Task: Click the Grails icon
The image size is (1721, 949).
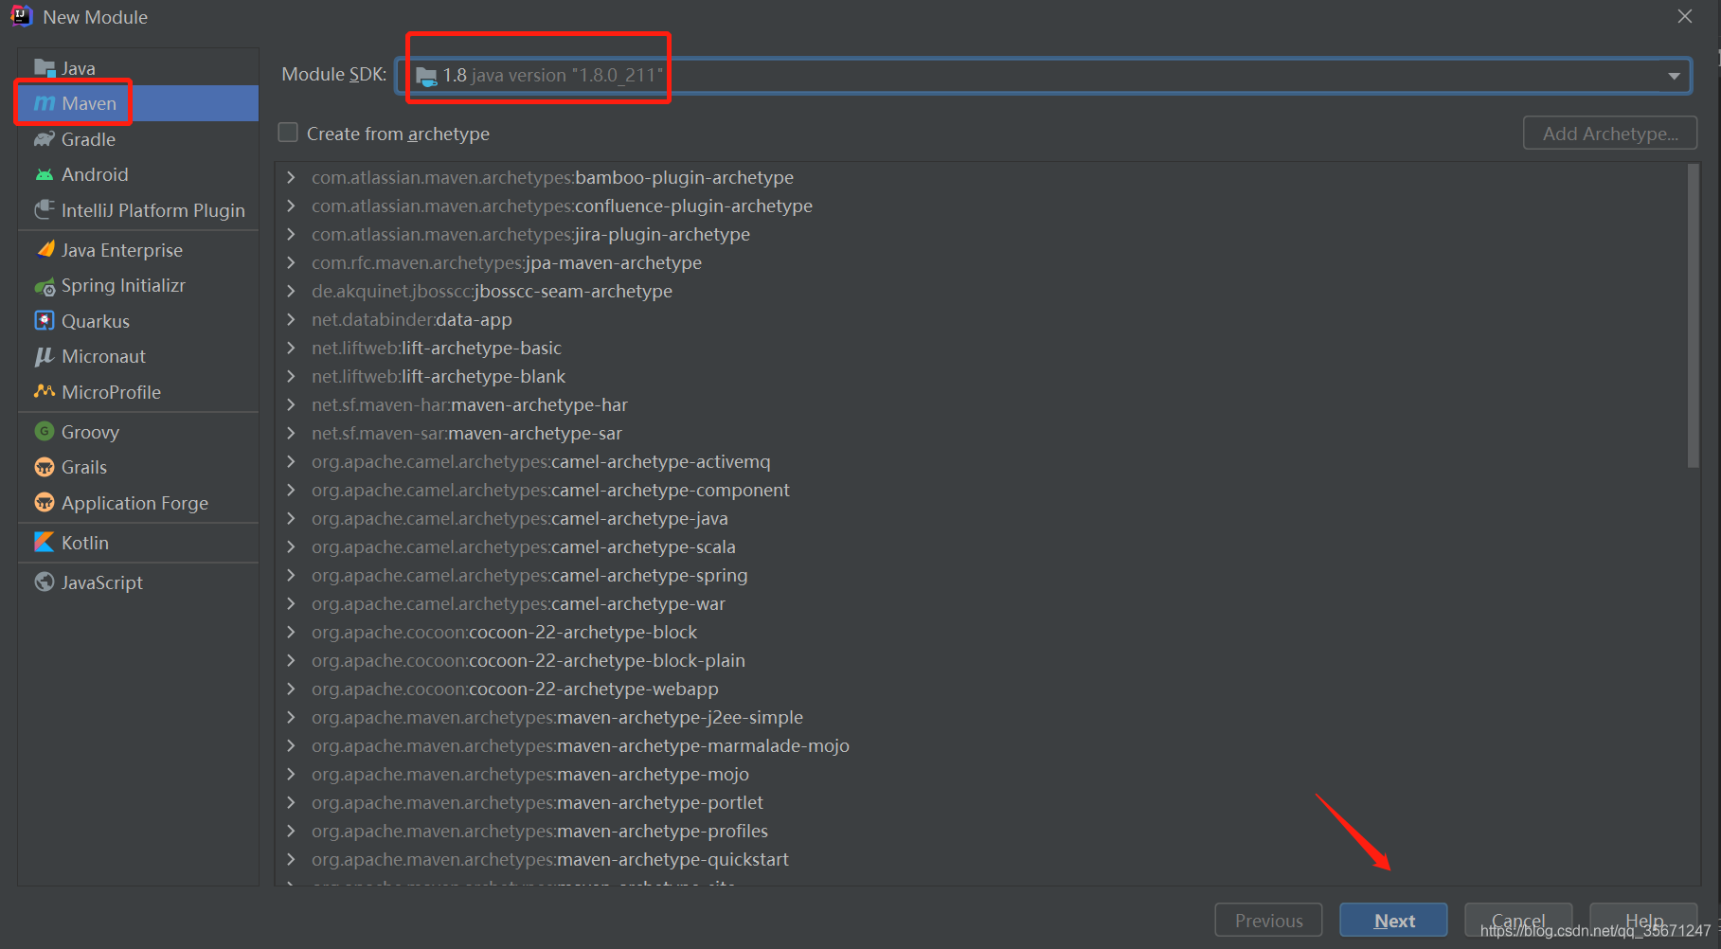Action: (x=45, y=467)
